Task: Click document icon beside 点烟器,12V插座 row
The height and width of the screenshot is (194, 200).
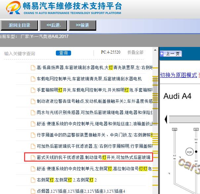Action: coord(33,191)
